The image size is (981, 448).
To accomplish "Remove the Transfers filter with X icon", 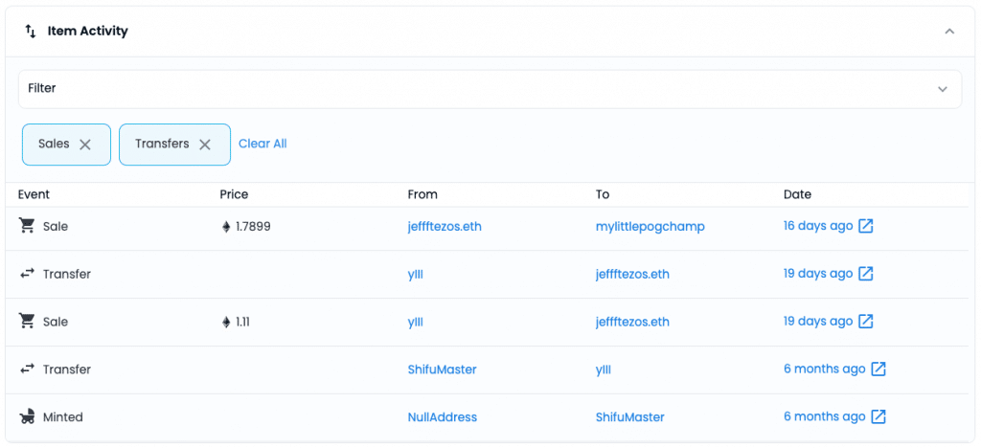I will point(204,145).
